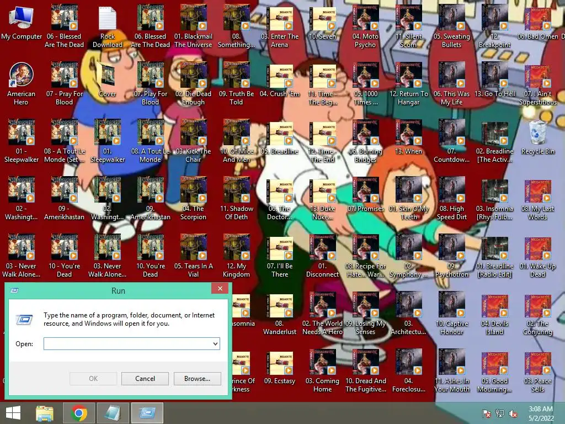Viewport: 565px width, 424px height.
Task: Select the Recycle Bin icon
Action: (x=537, y=137)
